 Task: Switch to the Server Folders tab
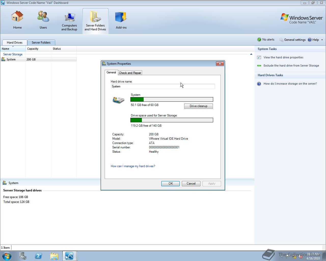pyautogui.click(x=41, y=43)
